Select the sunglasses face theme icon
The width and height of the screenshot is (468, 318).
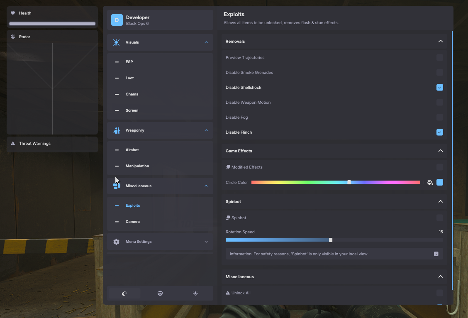pos(160,293)
